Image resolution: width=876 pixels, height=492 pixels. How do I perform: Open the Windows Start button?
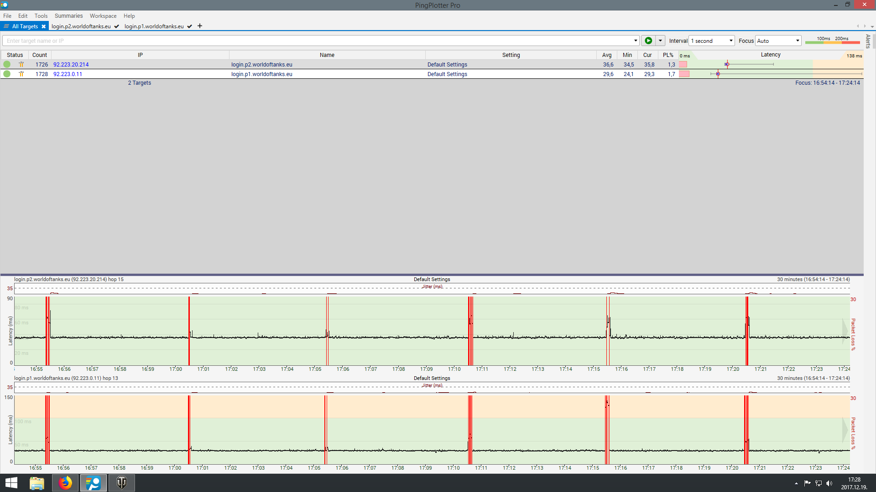(x=11, y=483)
